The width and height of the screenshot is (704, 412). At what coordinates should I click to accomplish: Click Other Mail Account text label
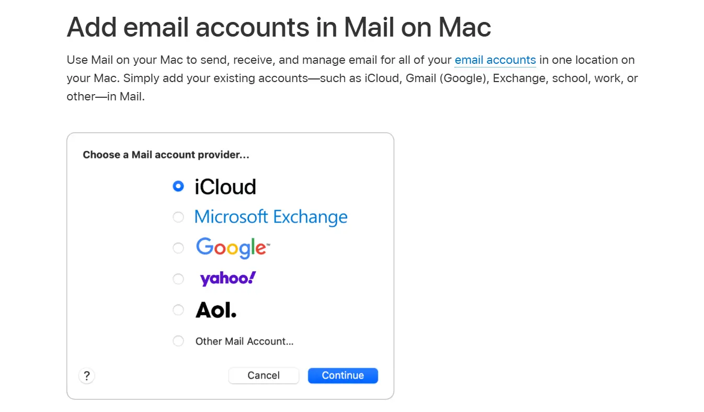point(244,341)
